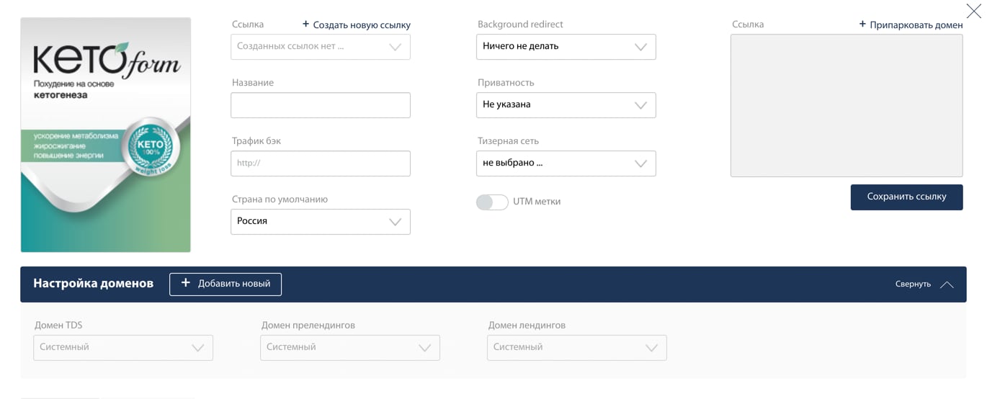Viewport: 987px width, 399px height.
Task: Open Background redirect dropdown
Action: tap(566, 47)
